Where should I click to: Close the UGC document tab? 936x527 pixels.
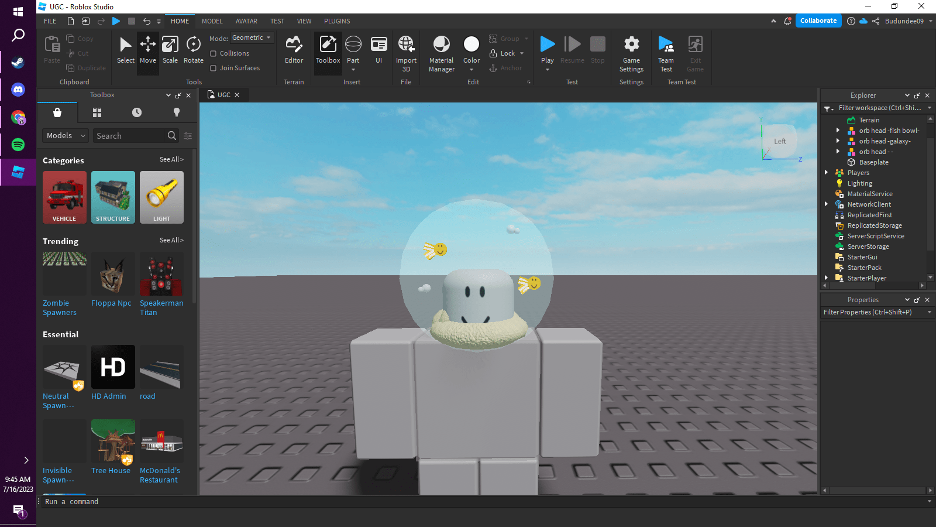(x=237, y=95)
